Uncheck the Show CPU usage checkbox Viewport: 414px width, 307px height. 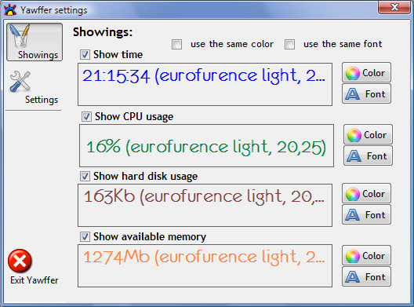[86, 117]
